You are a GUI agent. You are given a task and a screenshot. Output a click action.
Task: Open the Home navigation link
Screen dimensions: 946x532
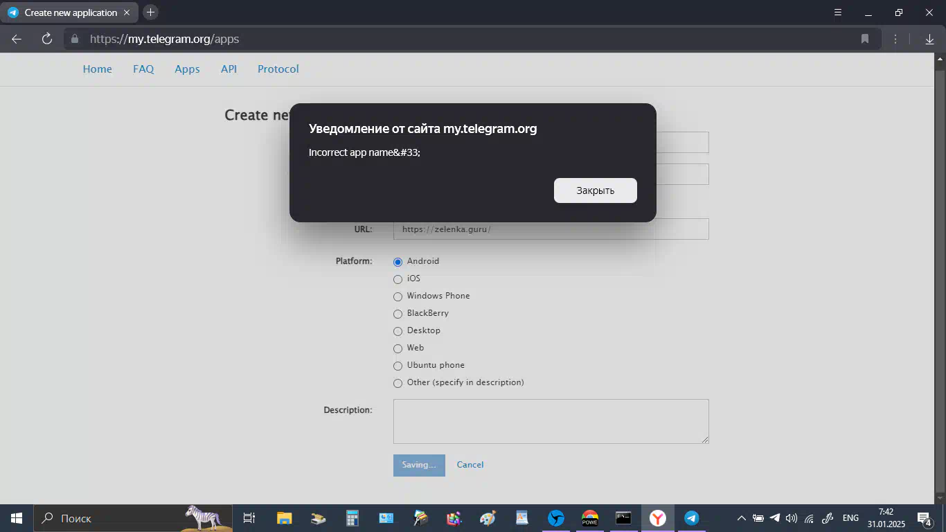pyautogui.click(x=97, y=69)
